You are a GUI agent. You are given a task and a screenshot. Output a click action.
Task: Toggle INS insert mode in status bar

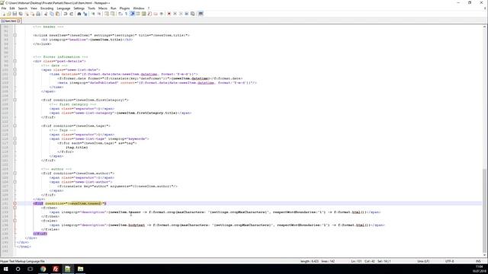pyautogui.click(x=478, y=261)
